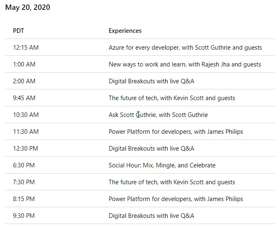Image resolution: width=275 pixels, height=231 pixels.
Task: Click the 9:30 PM time cell
Action: [24, 215]
